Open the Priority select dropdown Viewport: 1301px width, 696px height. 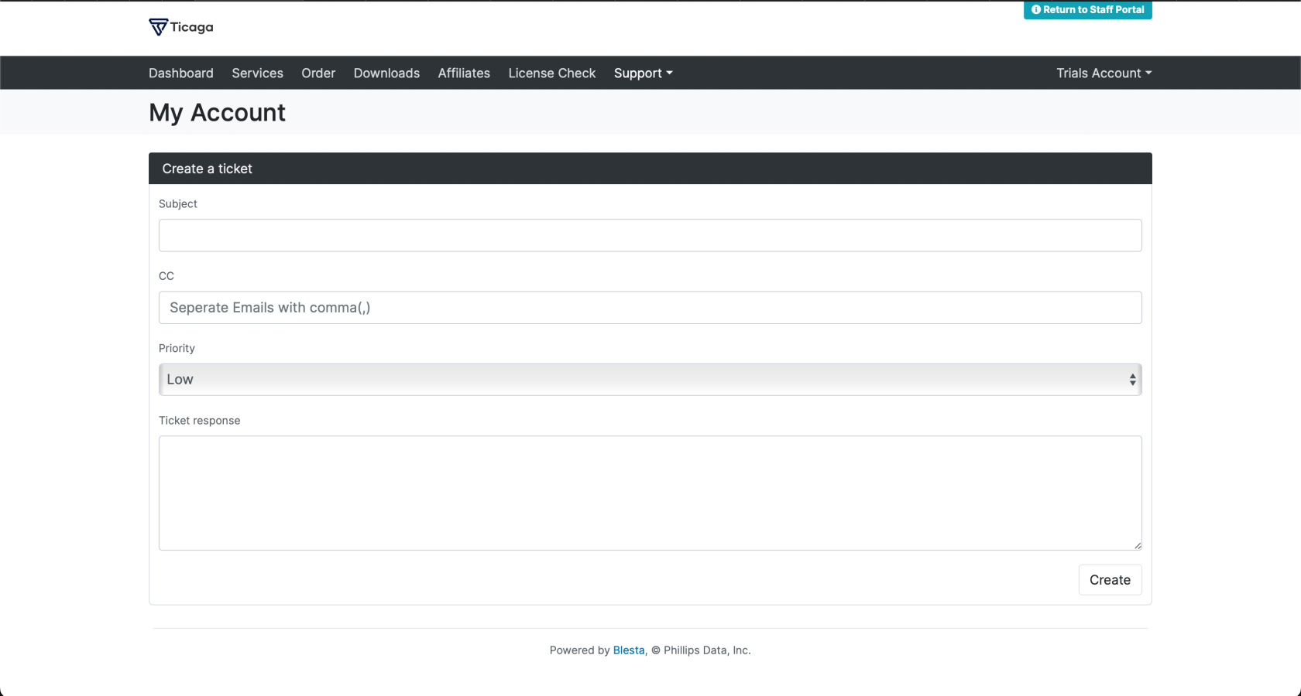coord(650,380)
